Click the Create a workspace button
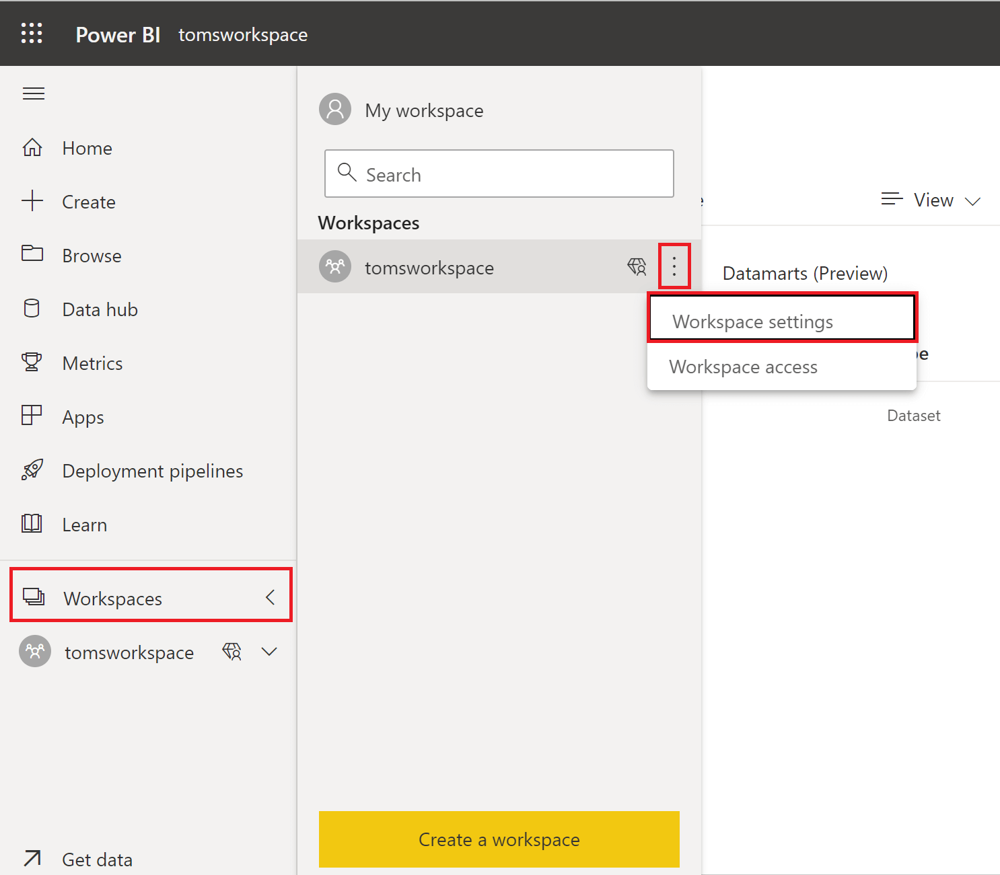1000x875 pixels. (499, 839)
